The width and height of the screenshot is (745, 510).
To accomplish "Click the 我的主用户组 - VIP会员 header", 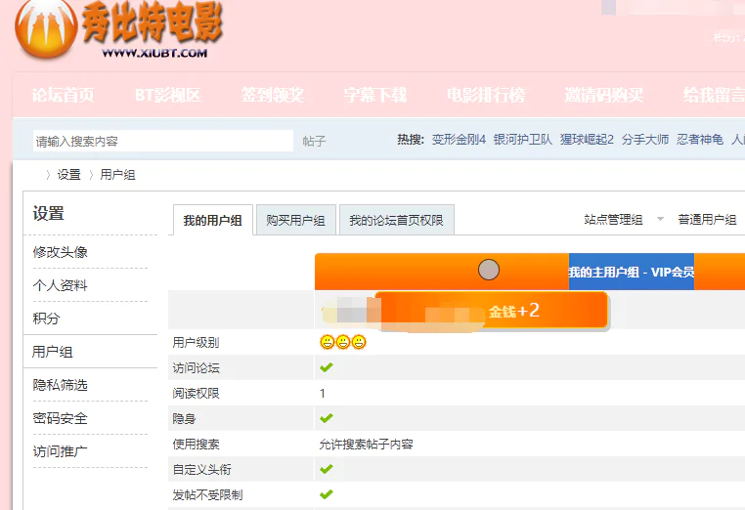I will click(631, 272).
